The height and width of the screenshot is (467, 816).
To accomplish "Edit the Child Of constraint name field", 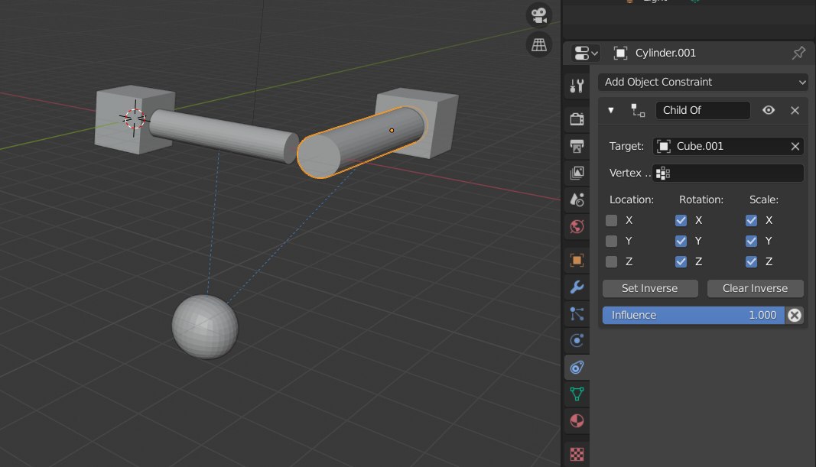I will click(703, 110).
